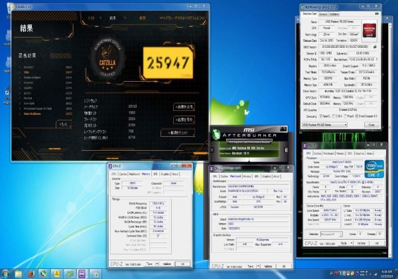Click the 8719 value in Catzilla results
Viewport: 398px width, 279px height.
click(132, 138)
